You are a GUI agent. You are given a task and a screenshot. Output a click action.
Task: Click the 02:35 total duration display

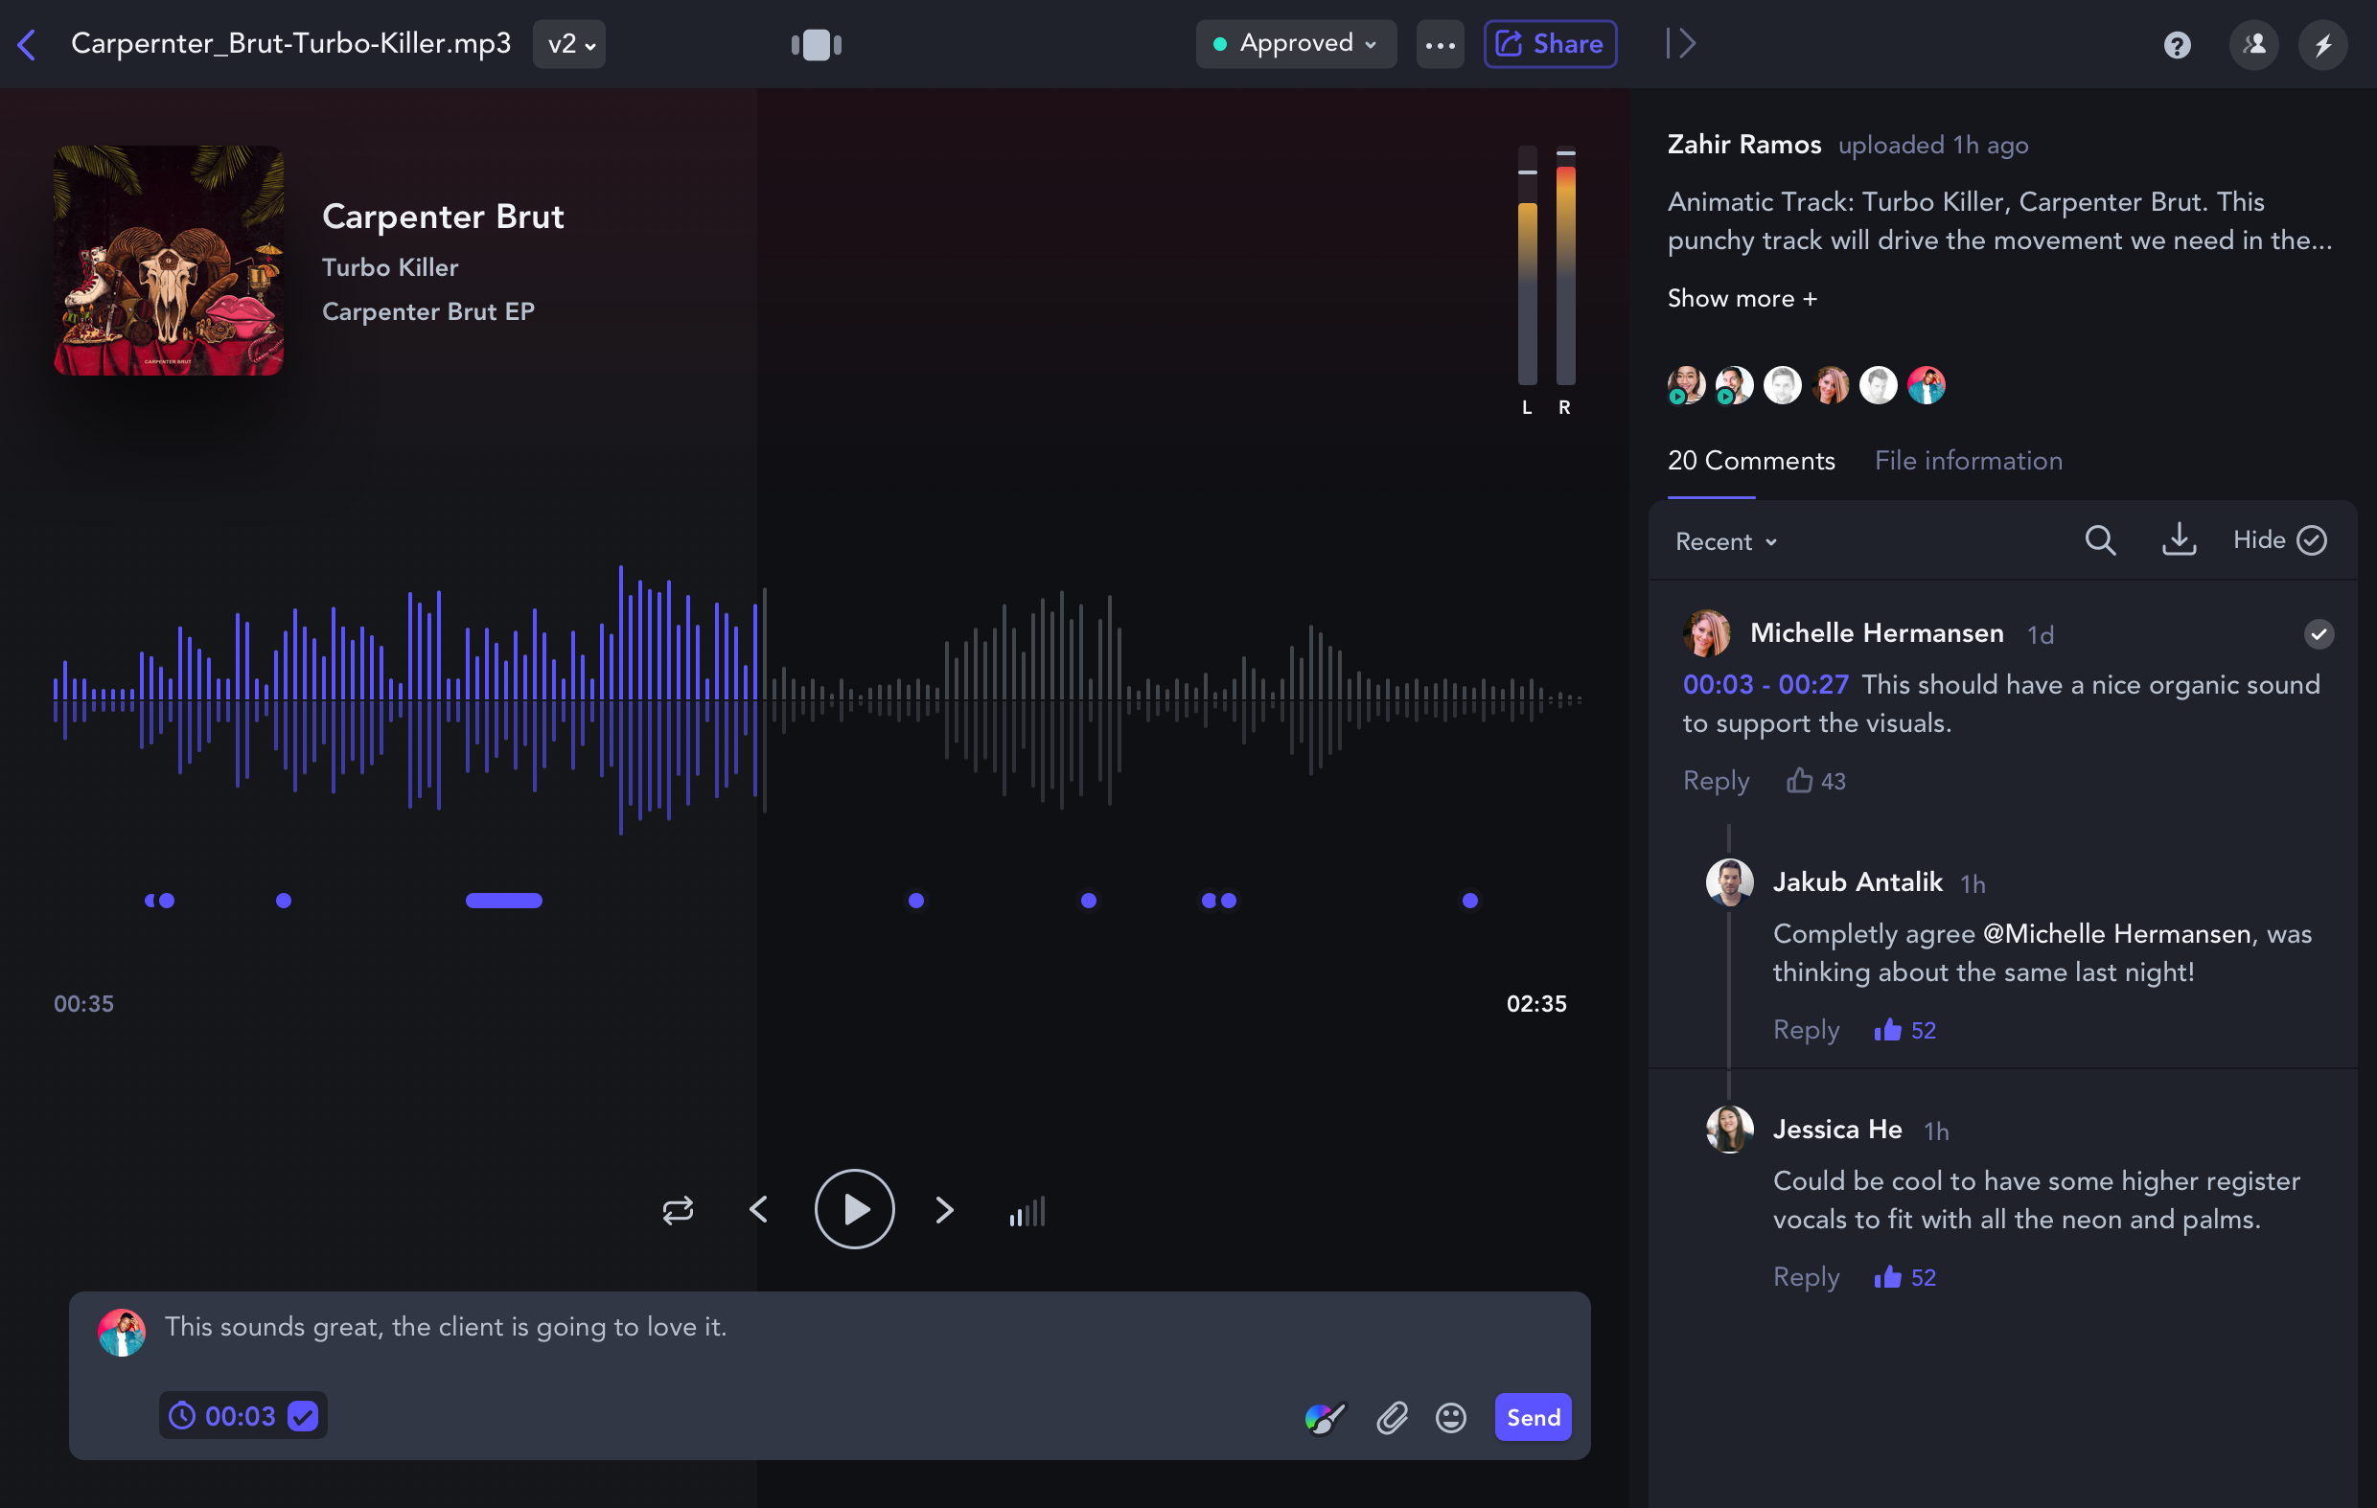pyautogui.click(x=1536, y=1004)
